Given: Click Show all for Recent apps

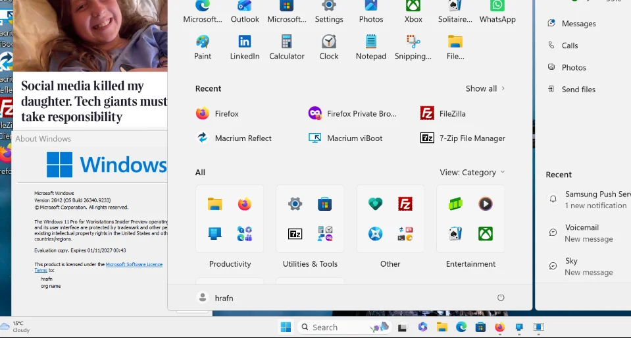Looking at the screenshot, I should [485, 89].
